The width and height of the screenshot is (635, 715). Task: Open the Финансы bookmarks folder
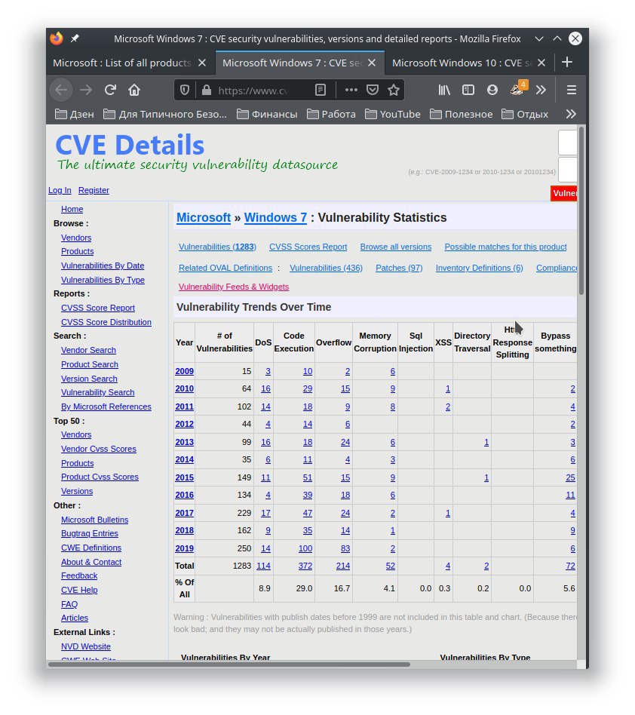click(267, 114)
